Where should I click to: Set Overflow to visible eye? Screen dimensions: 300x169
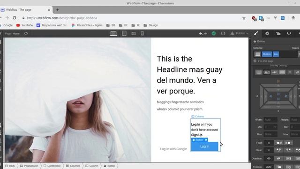tap(269, 159)
